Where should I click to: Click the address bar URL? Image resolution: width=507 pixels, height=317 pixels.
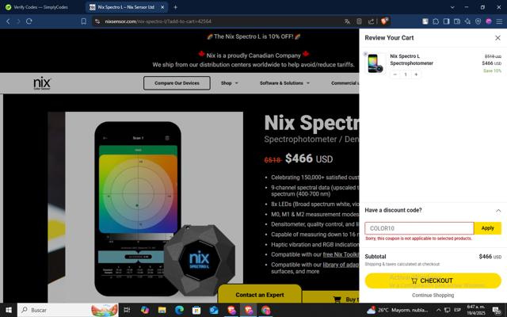158,21
